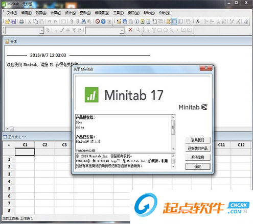Select column header C12 in worksheet

[x=241, y=145]
